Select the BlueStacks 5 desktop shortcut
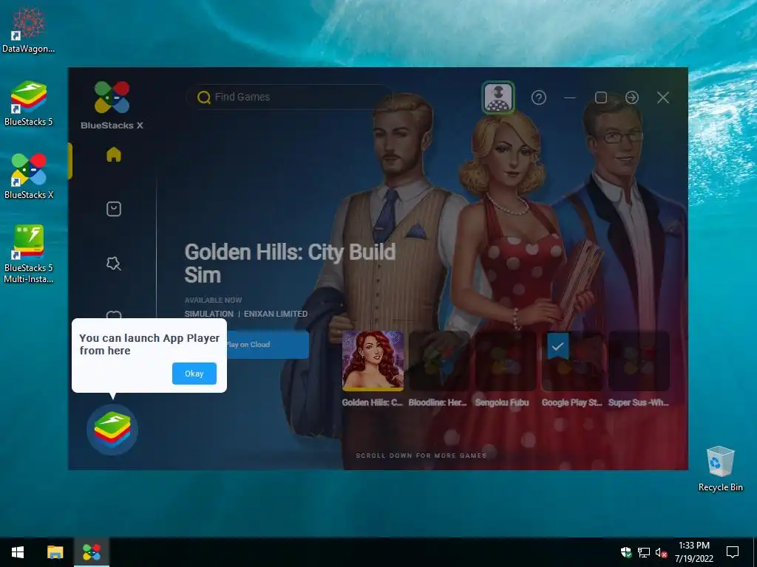Image resolution: width=757 pixels, height=567 pixels. 29,103
